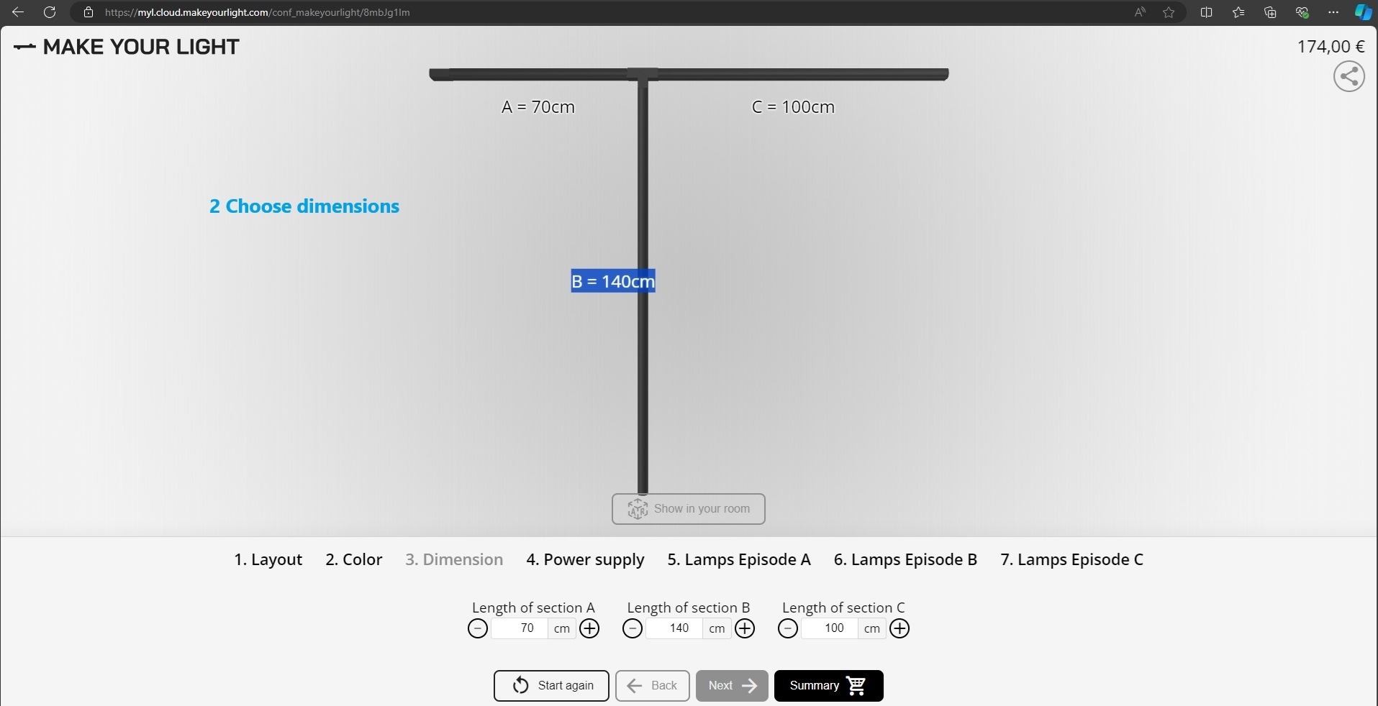Image resolution: width=1378 pixels, height=706 pixels.
Task: Select the 7. Lamps Episode C step
Action: 1071,559
